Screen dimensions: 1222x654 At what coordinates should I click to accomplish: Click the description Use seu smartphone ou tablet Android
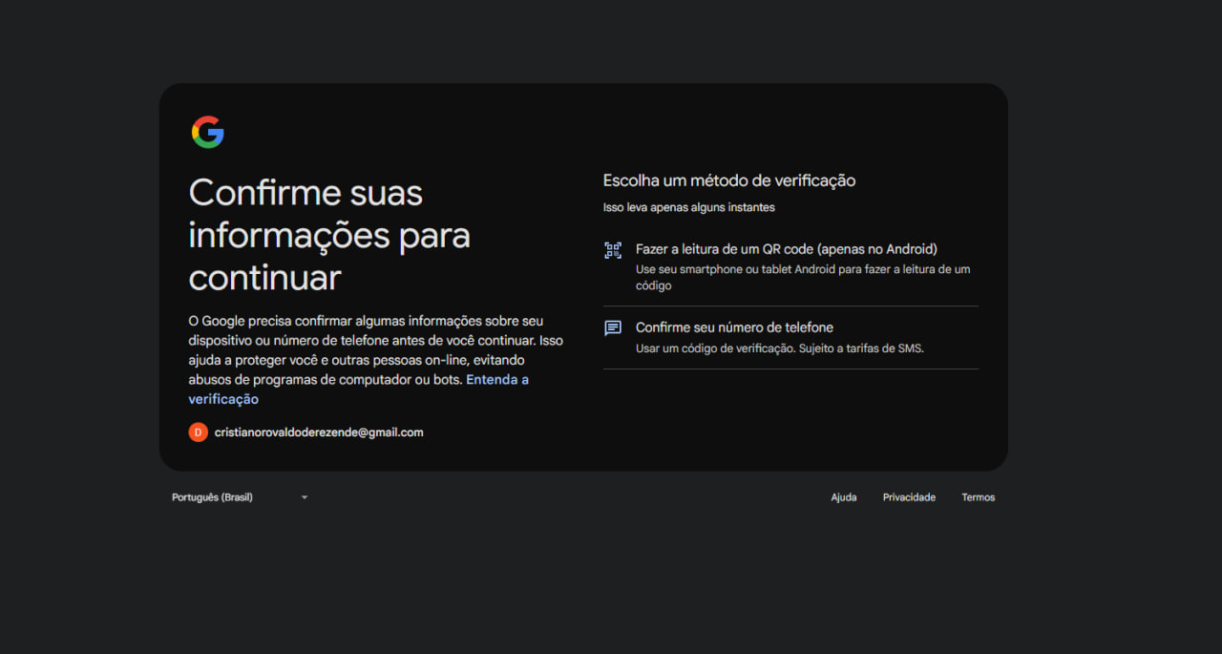point(803,277)
